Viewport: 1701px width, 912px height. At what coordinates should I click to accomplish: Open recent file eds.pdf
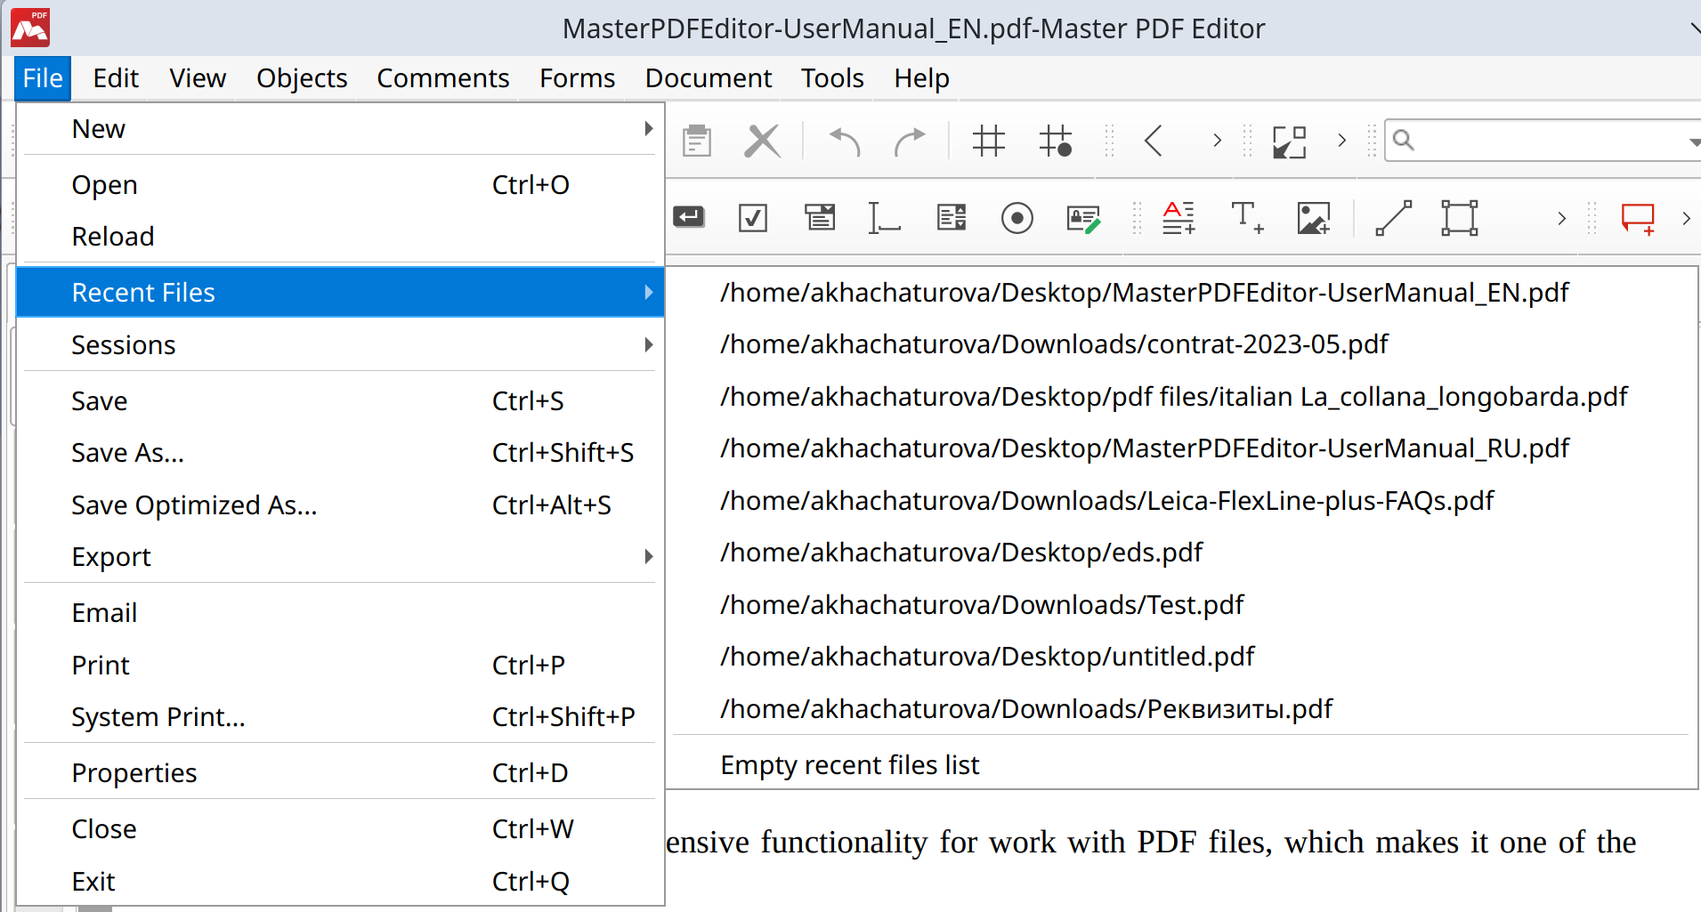(x=1180, y=553)
